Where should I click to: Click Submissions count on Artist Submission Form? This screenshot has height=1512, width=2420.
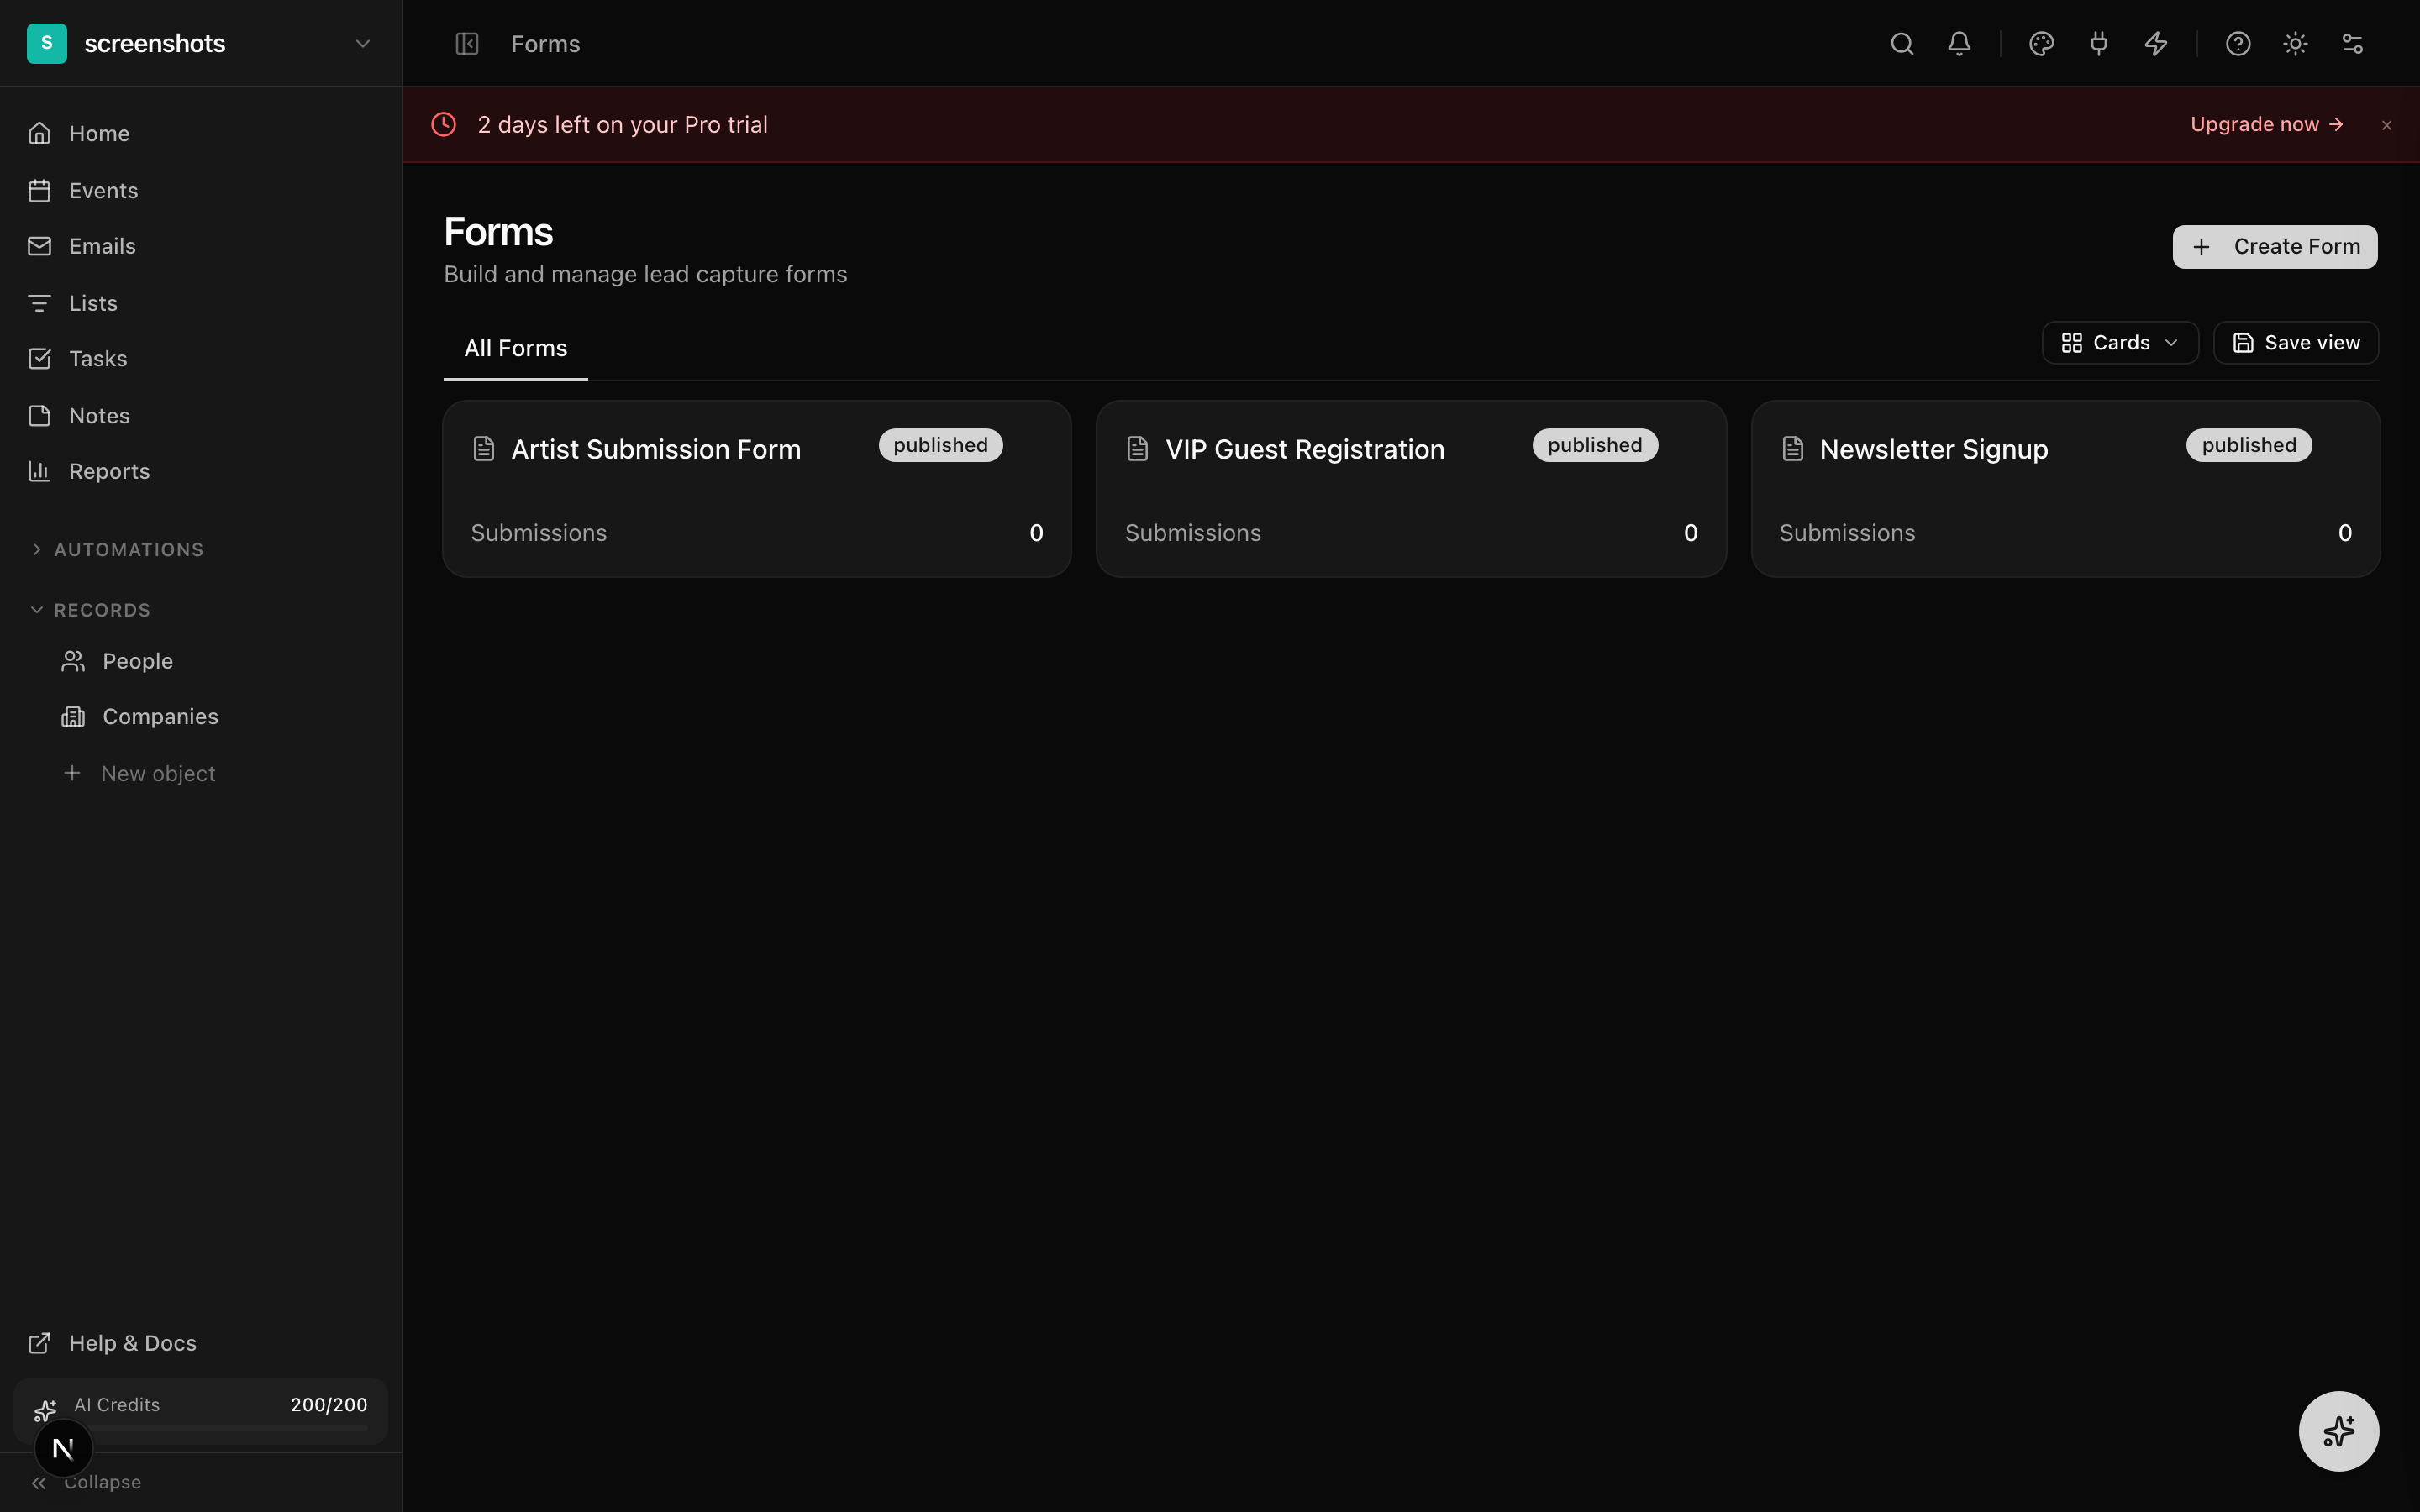coord(1036,533)
